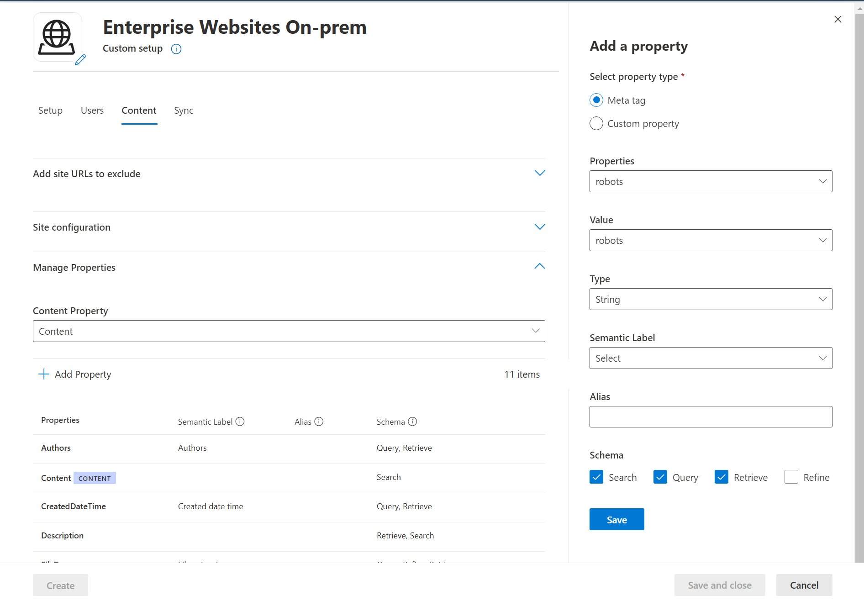
Task: Click Save and close
Action: click(x=720, y=585)
